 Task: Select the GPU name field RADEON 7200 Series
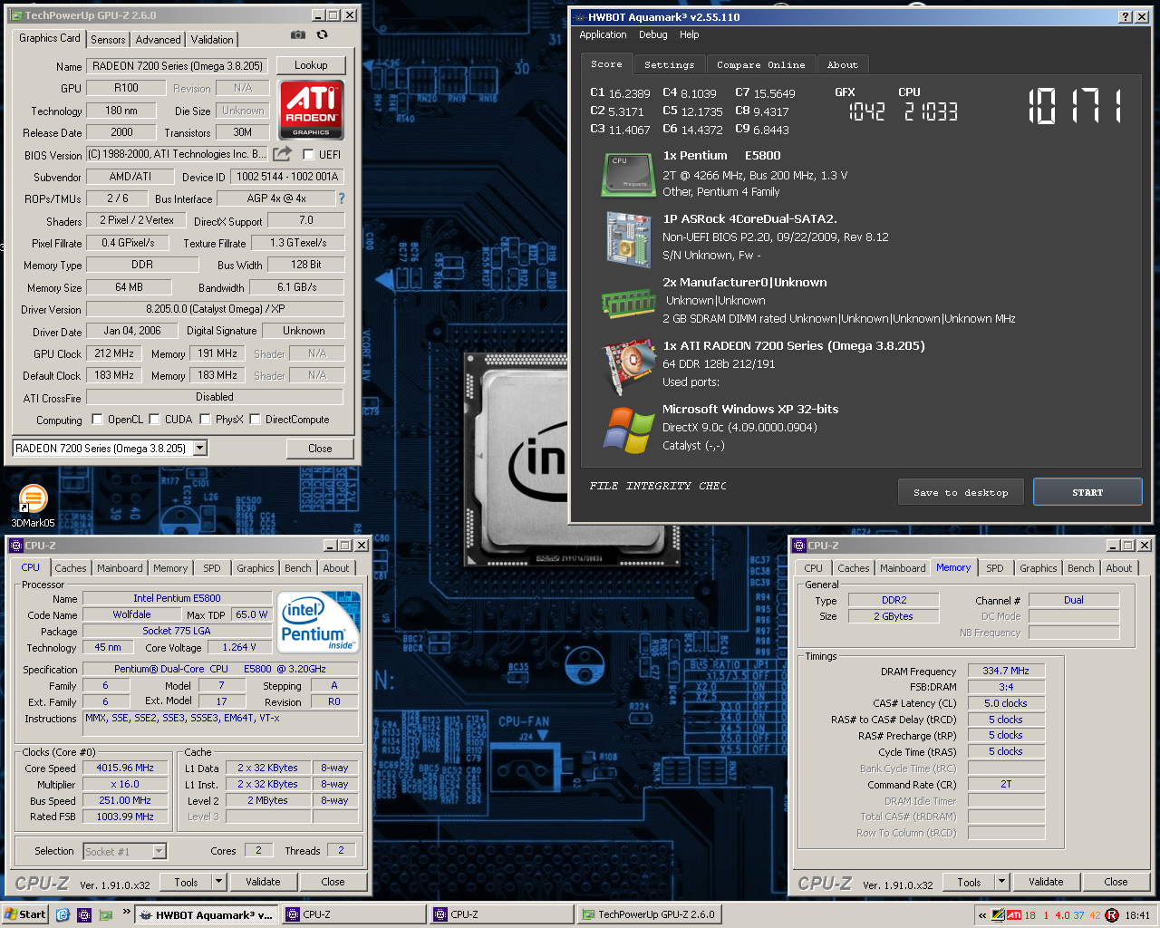[178, 66]
